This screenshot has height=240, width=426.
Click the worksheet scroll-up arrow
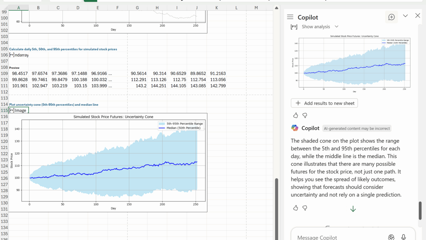pyautogui.click(x=276, y=8)
